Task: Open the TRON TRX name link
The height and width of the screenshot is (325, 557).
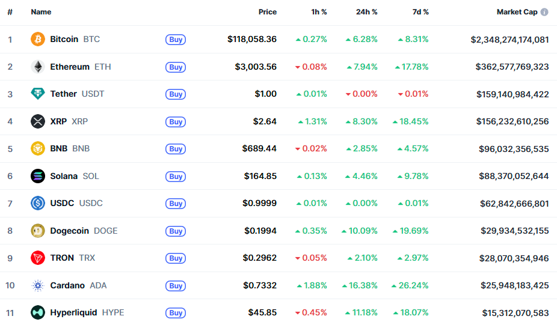Action: coord(72,258)
